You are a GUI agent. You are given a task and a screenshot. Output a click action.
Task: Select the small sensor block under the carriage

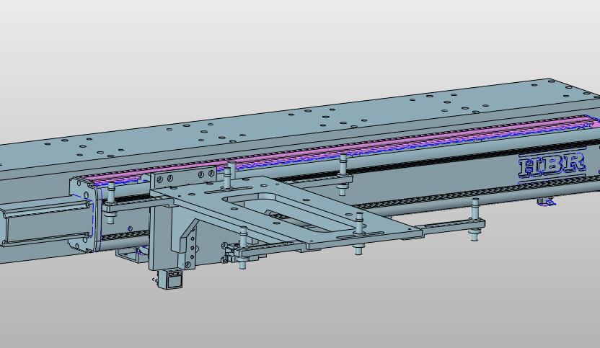pos(172,279)
